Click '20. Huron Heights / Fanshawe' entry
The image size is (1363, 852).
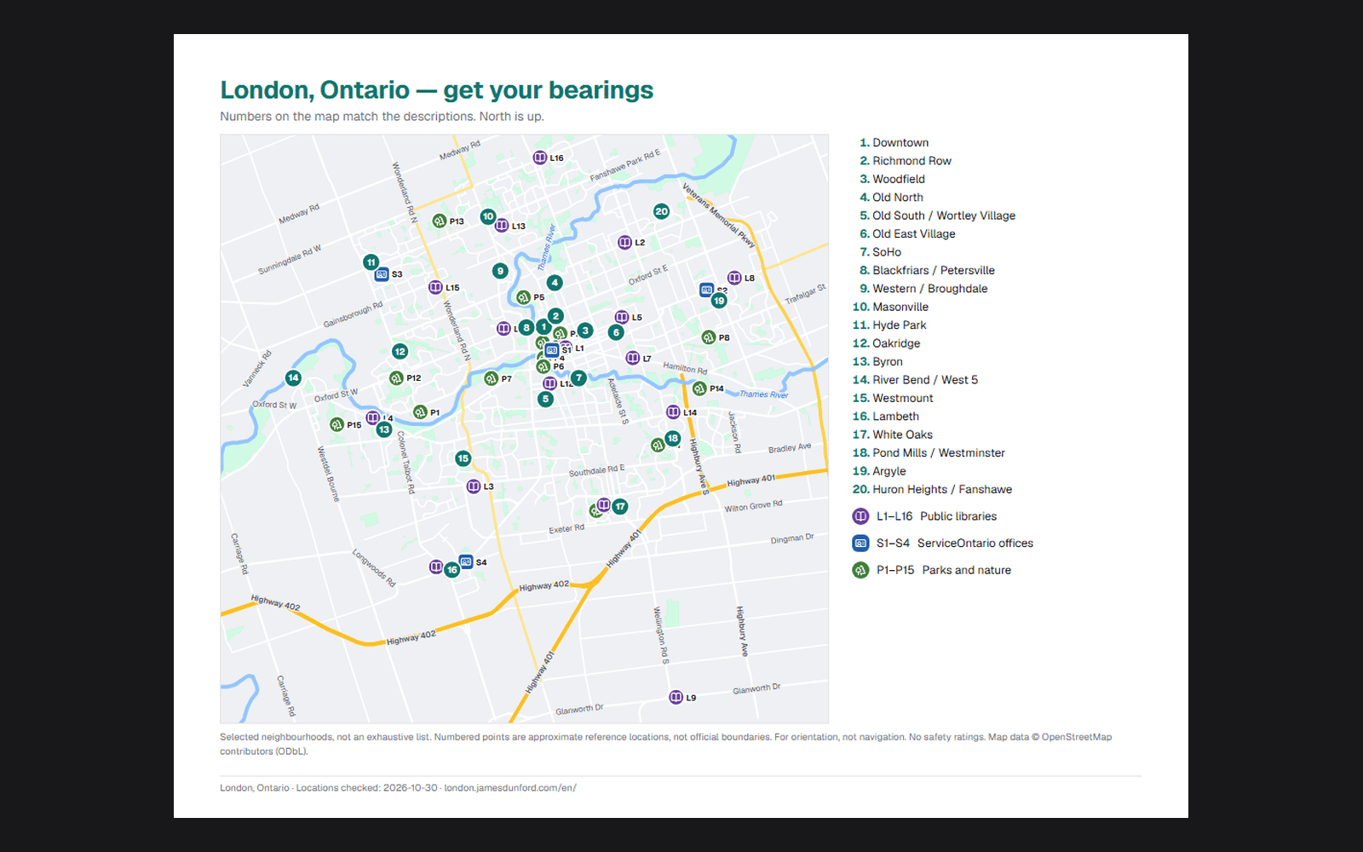932,490
